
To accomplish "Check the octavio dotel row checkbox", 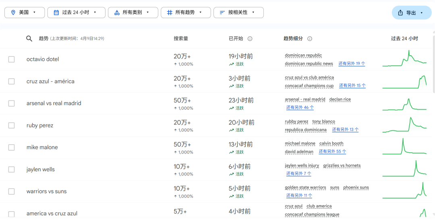I will (x=11, y=59).
